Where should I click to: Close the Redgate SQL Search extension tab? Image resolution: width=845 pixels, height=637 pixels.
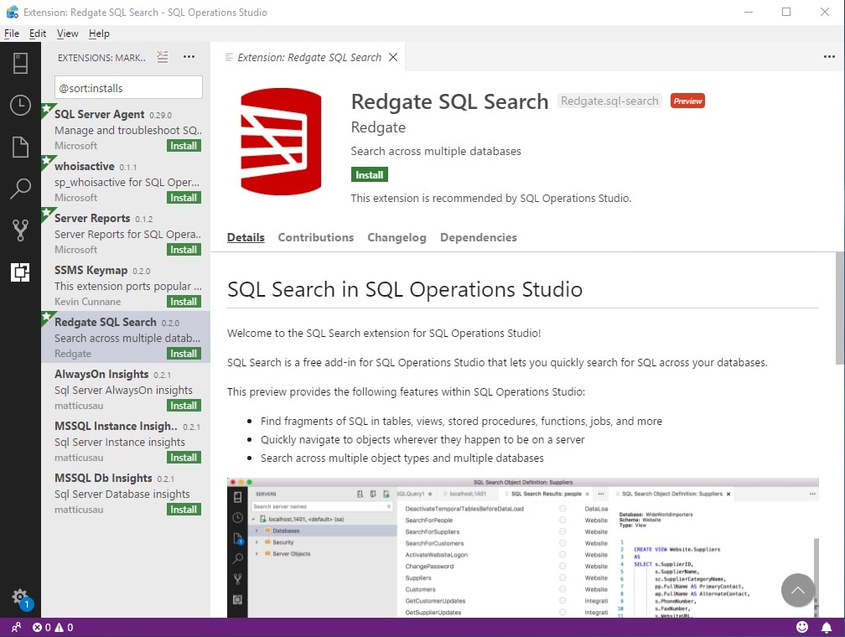(393, 57)
